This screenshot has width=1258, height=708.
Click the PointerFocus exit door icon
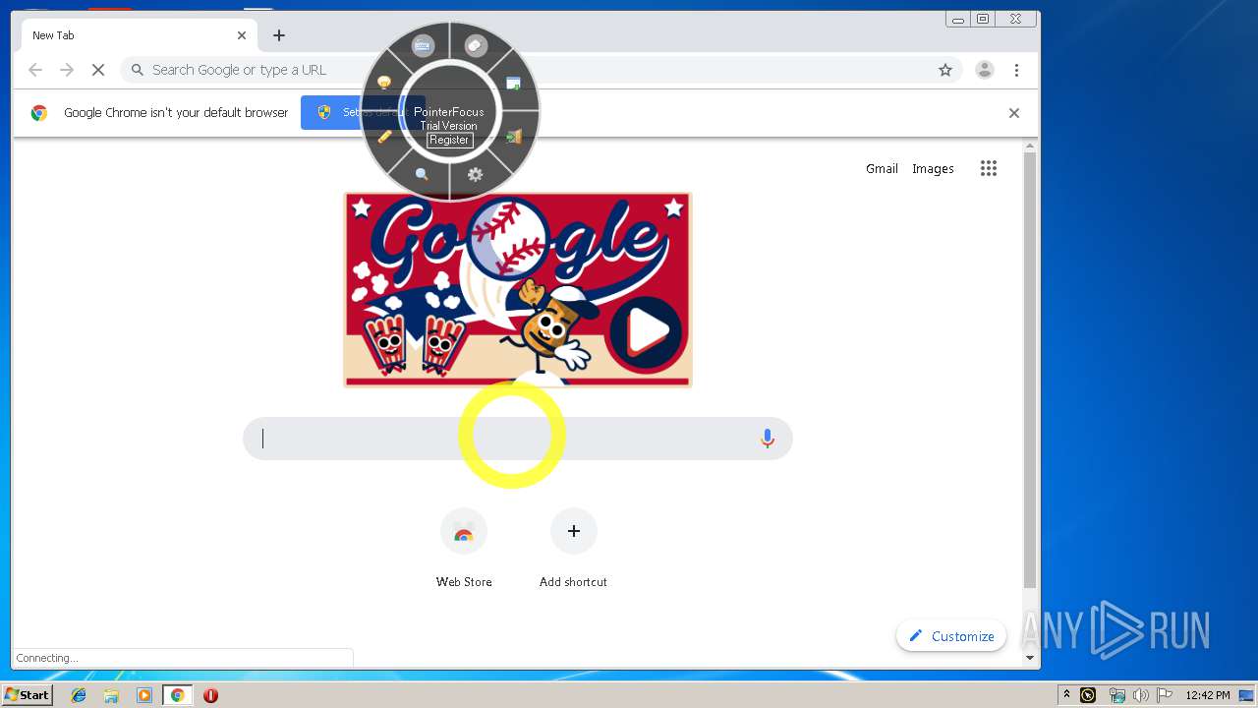(514, 137)
